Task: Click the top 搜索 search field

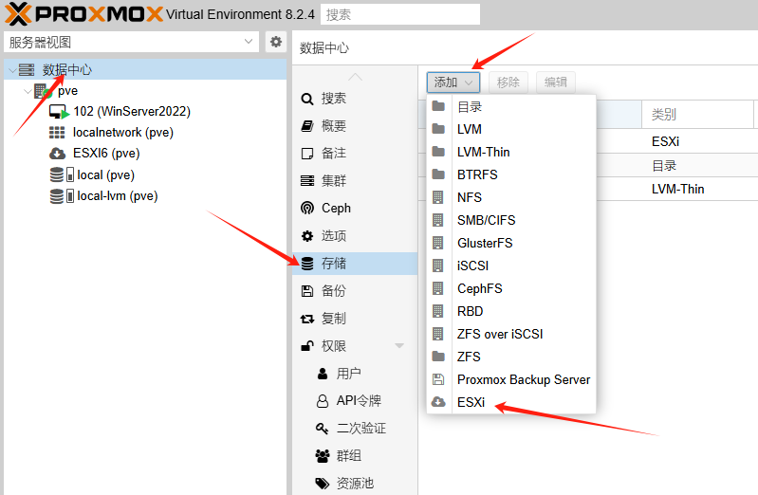Action: tap(399, 14)
